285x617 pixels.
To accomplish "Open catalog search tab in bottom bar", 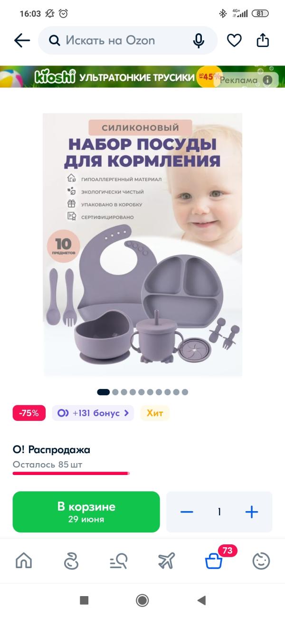I will coord(118,561).
